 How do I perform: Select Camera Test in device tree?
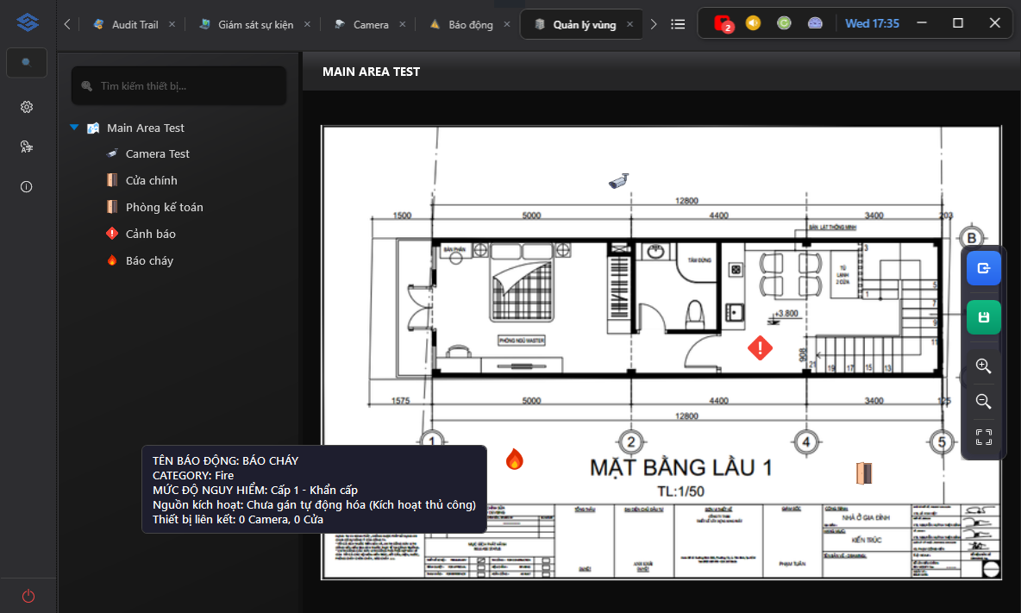click(157, 154)
